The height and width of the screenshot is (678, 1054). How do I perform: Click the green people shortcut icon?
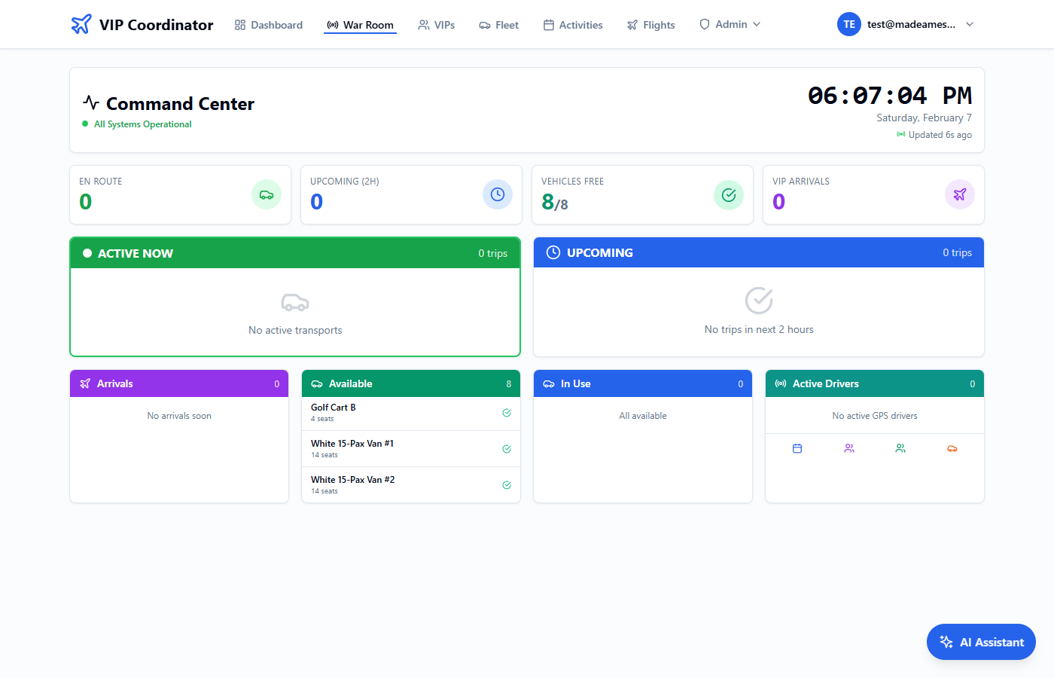pos(900,448)
